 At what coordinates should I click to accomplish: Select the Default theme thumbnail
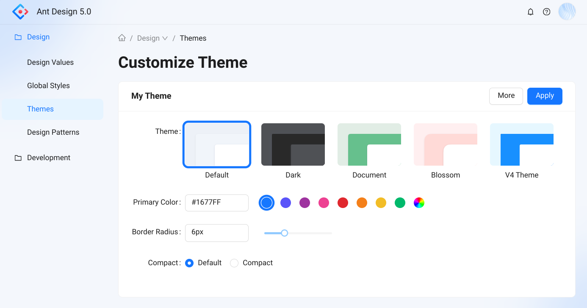(x=217, y=144)
